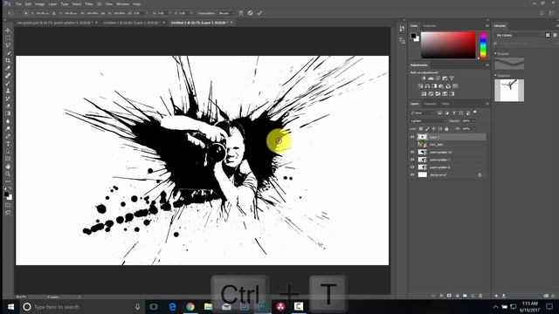This screenshot has width=559, height=314.
Task: Add a Hue/Saturation adjustment
Action: [x=420, y=86]
